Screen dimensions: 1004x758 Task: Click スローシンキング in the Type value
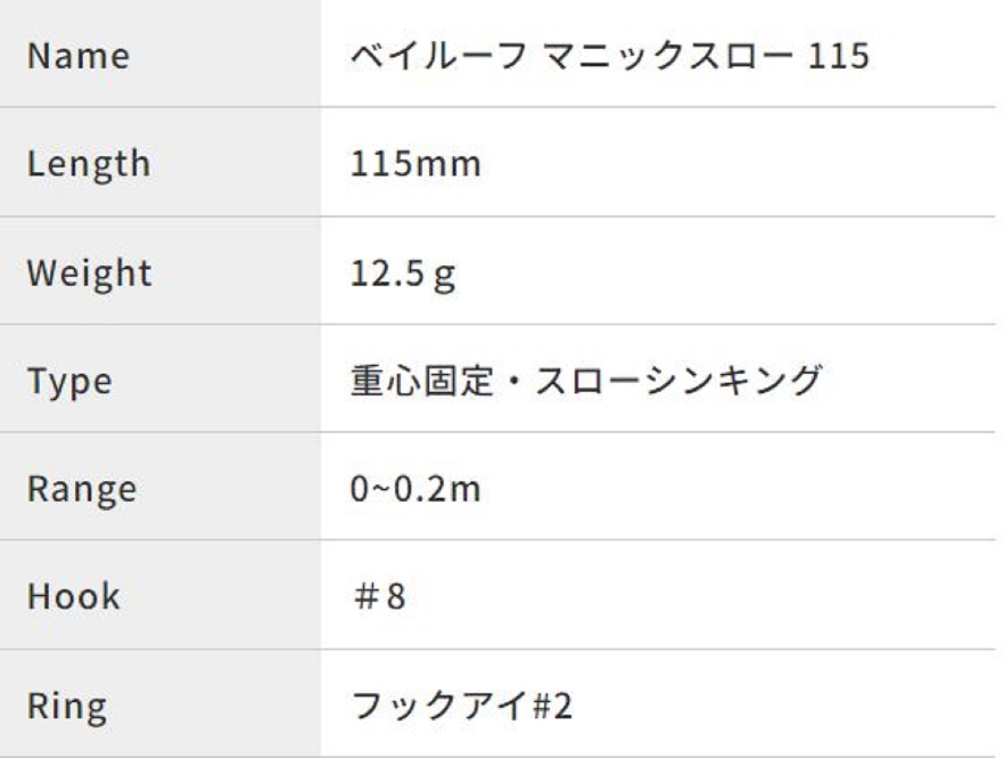click(x=678, y=381)
